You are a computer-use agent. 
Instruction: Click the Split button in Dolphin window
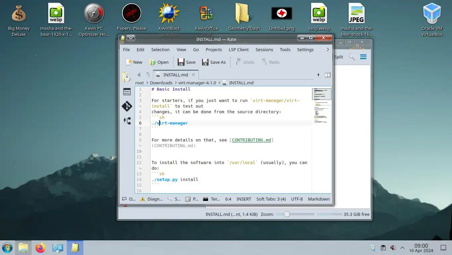[x=338, y=57]
